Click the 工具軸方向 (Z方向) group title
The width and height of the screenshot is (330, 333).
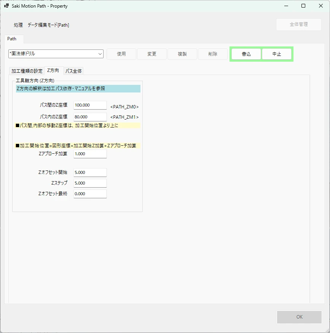point(35,81)
